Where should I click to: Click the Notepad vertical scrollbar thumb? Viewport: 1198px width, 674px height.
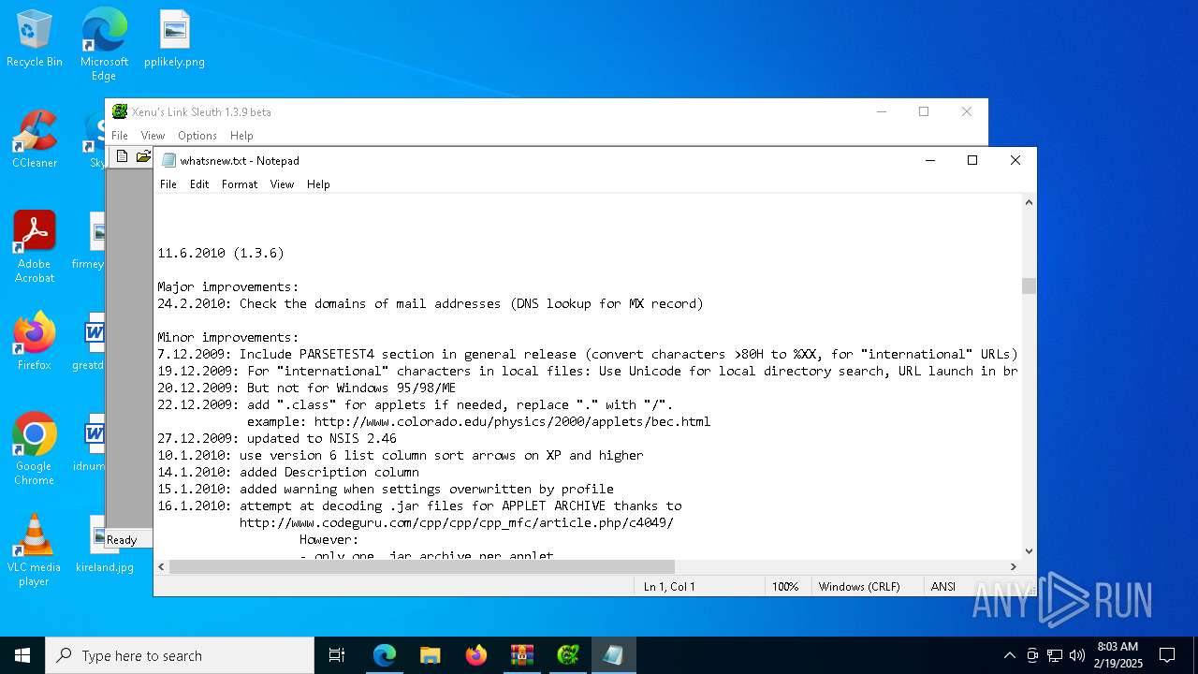[1029, 286]
